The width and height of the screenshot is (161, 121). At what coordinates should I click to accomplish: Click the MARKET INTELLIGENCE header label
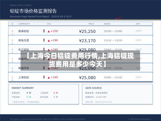pyautogui.click(x=21, y=5)
